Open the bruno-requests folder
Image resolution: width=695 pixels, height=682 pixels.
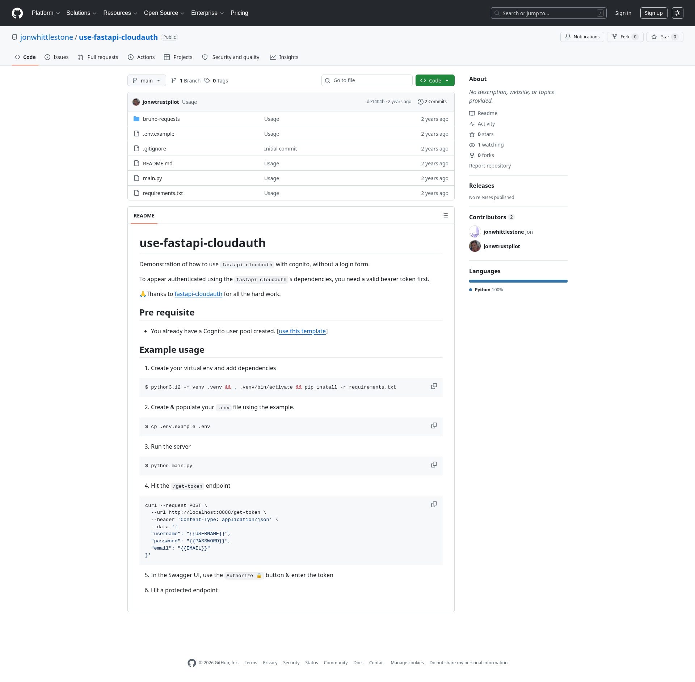[161, 119]
